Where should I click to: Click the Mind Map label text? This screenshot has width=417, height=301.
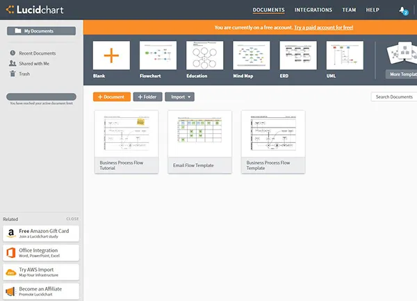pos(243,76)
